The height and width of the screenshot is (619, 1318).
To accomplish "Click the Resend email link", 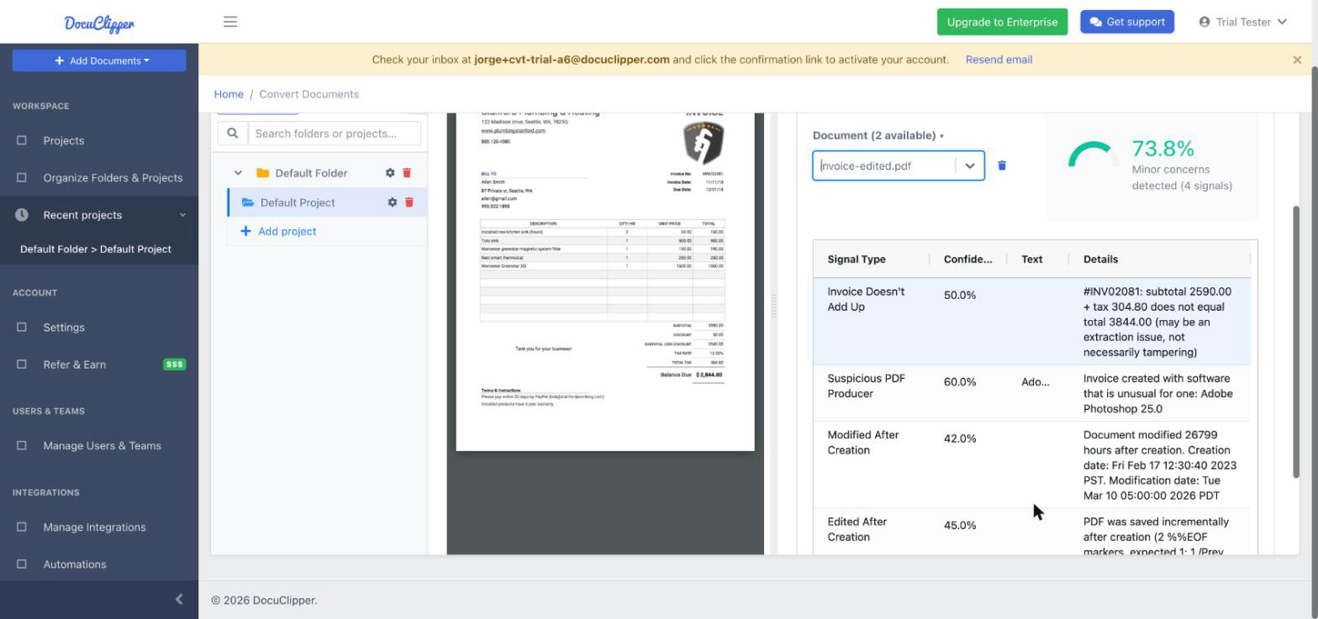I will tap(999, 60).
